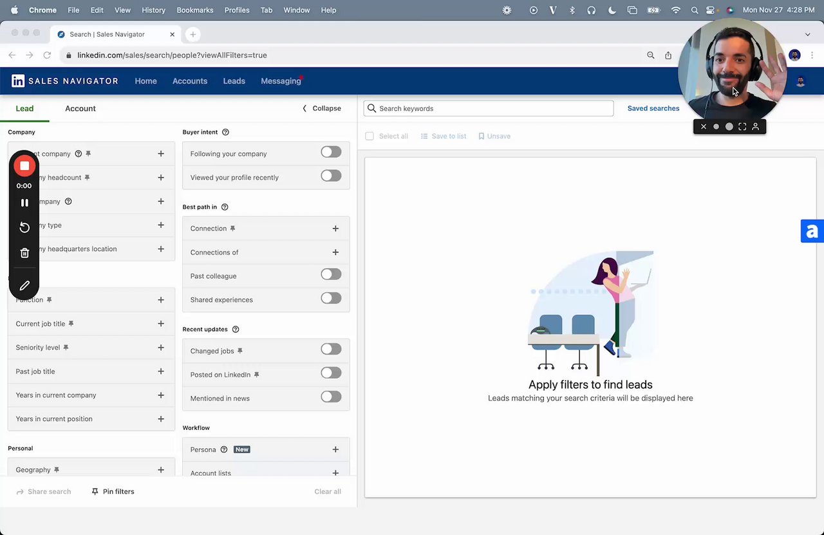Image resolution: width=824 pixels, height=535 pixels.
Task: Turn on the Posted on LinkedIn filter
Action: (x=331, y=373)
